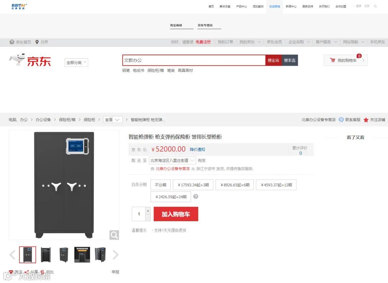The width and height of the screenshot is (388, 283).
Task: Expand the 宜盾 brand dropdown in breadcrumb
Action: click(112, 120)
